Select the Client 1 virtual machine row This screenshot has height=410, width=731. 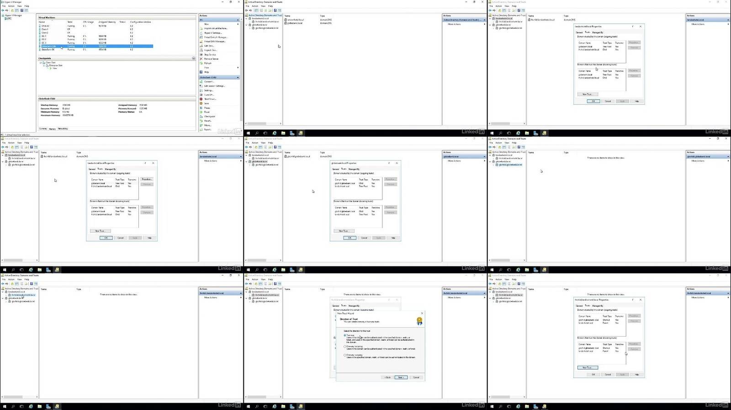[95, 29]
